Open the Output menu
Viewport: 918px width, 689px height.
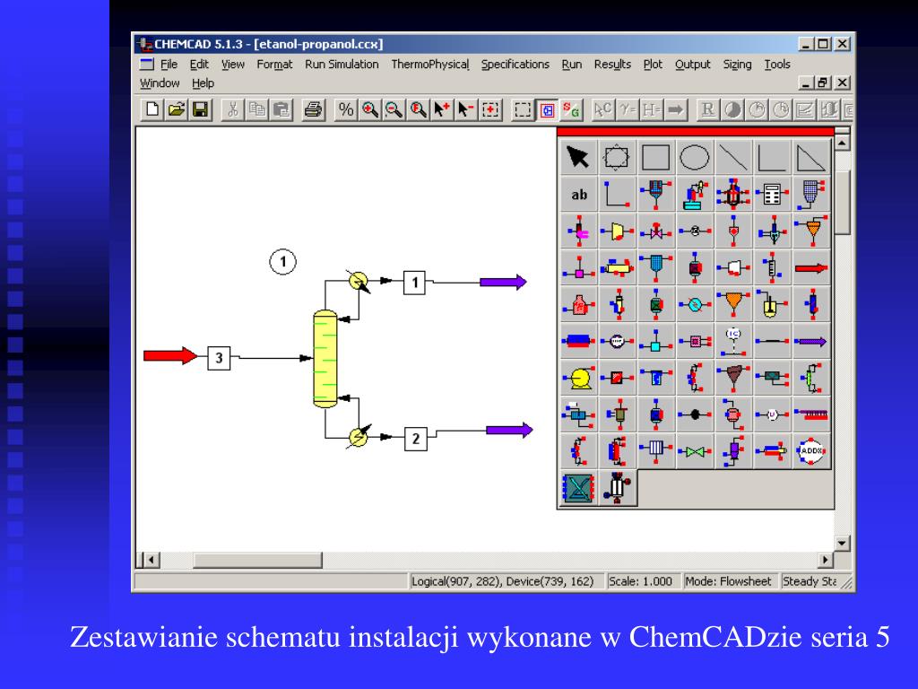coord(693,65)
